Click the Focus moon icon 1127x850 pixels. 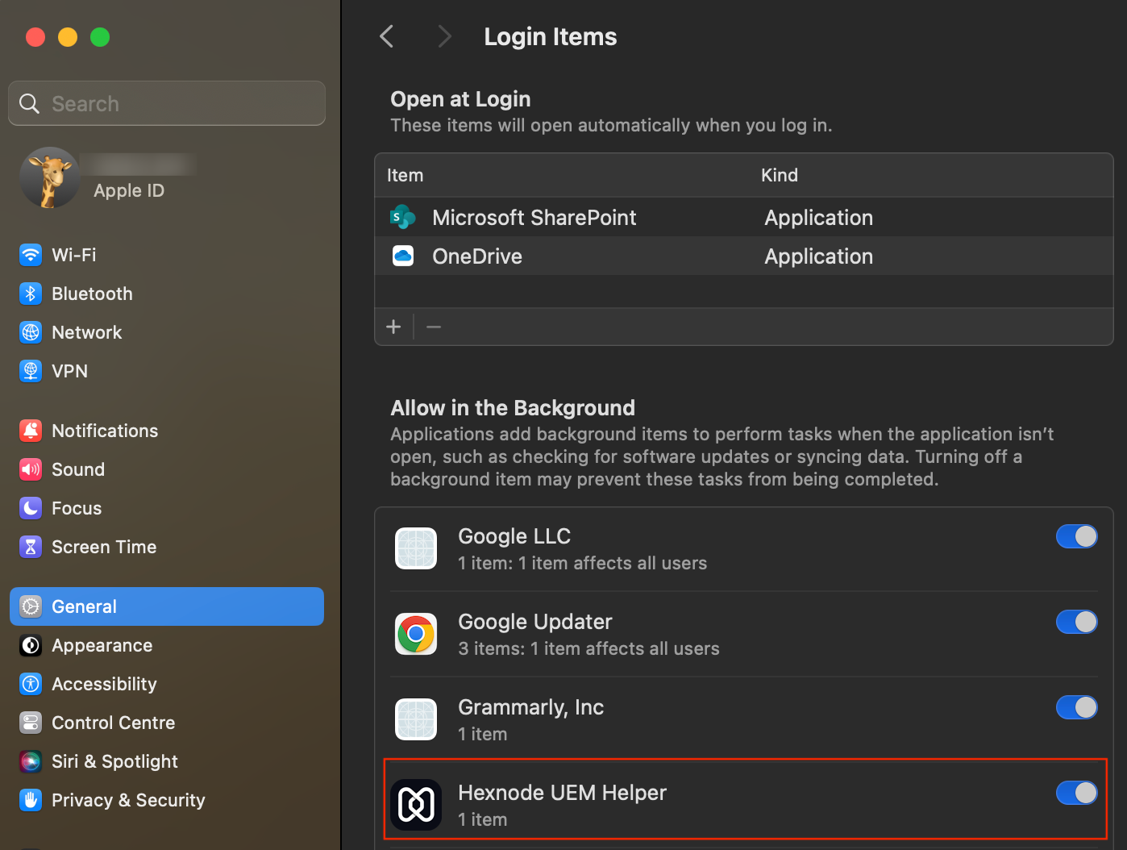pyautogui.click(x=31, y=508)
